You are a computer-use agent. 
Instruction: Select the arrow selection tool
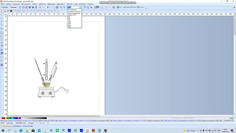(1, 11)
